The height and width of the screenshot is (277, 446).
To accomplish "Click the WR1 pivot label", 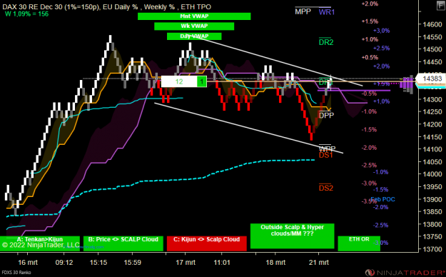I will point(327,12).
